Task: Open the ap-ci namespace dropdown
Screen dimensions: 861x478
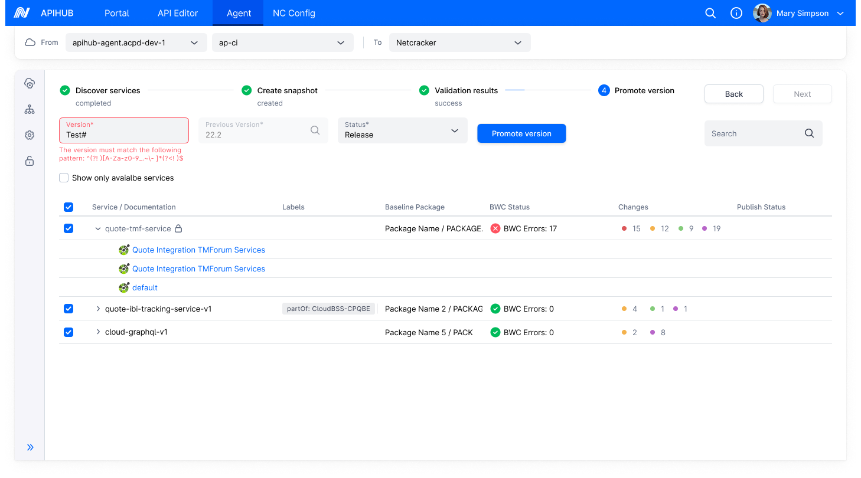Action: pos(283,42)
